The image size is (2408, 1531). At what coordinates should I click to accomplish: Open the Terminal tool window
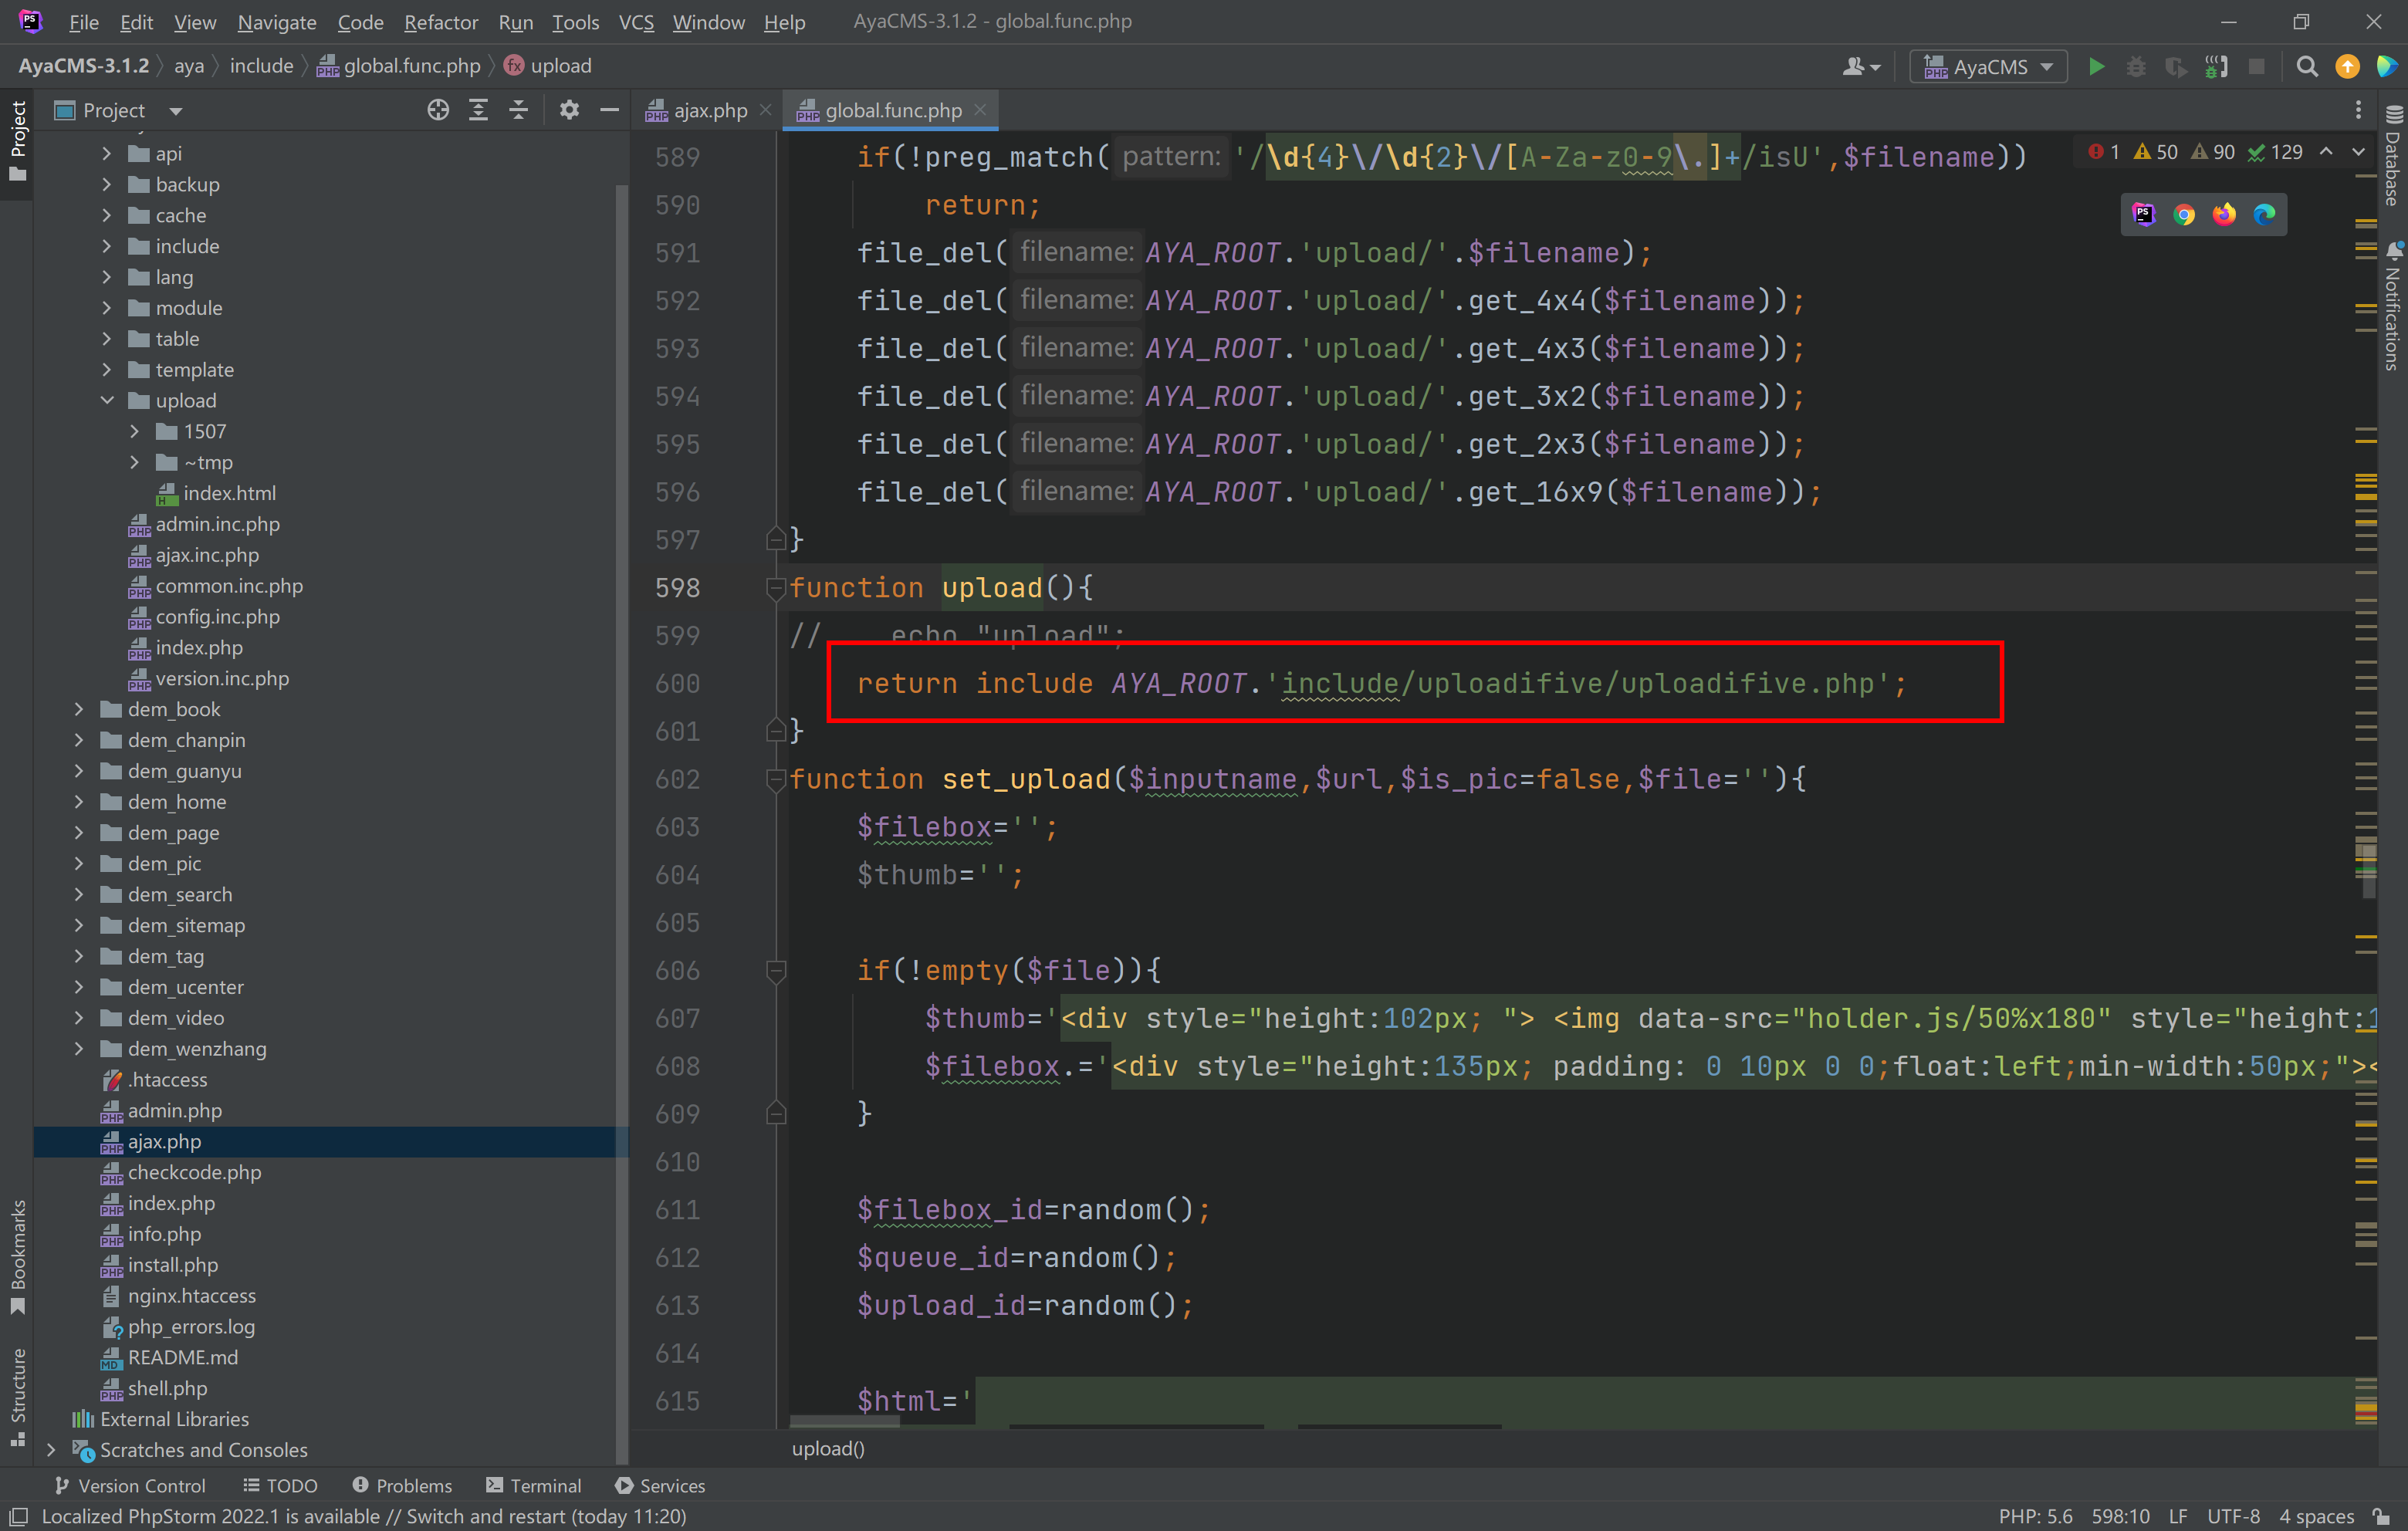pos(533,1485)
